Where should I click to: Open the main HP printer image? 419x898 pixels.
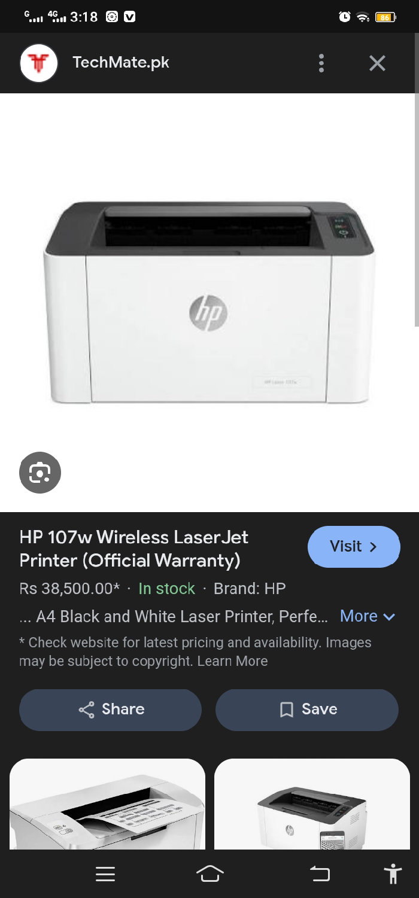[x=209, y=302]
